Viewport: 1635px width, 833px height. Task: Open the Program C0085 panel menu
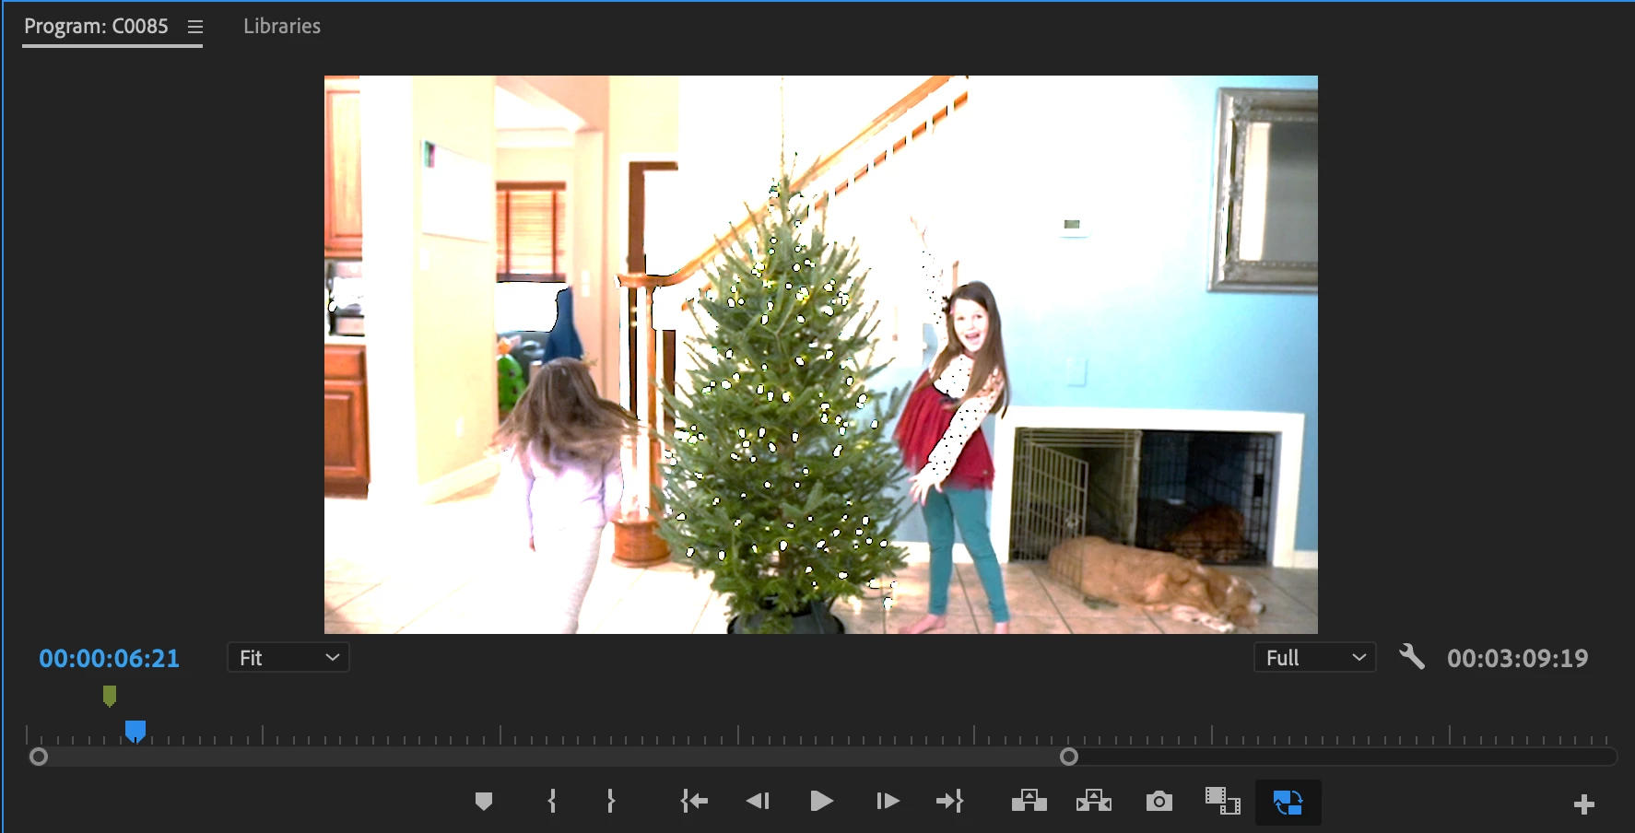pos(195,27)
